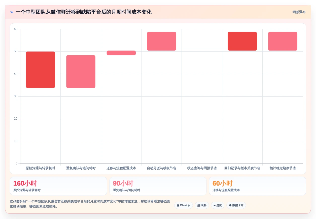Click the y-axis value 30
This screenshot has width=316, height=219.
(x=16, y=96)
